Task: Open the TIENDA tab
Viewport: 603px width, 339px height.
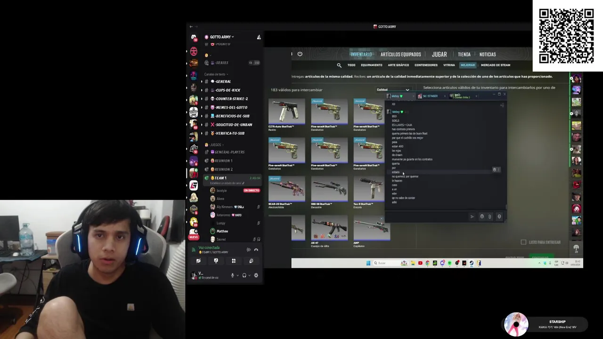Action: click(x=464, y=54)
